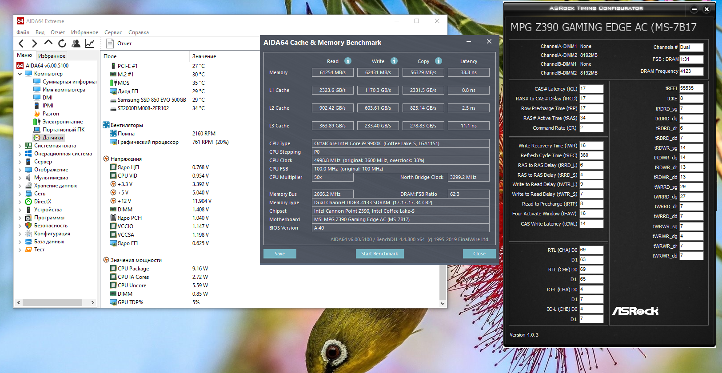This screenshot has height=373, width=722.
Task: Expand the Мультимедиа node arrow
Action: tap(20, 178)
